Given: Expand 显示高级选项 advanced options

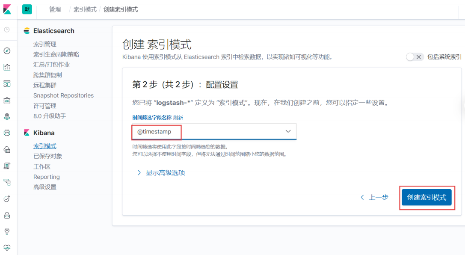Looking at the screenshot, I should [161, 172].
